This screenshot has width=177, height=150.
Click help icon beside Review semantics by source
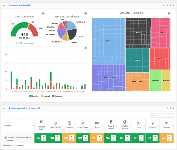pyautogui.click(x=39, y=108)
